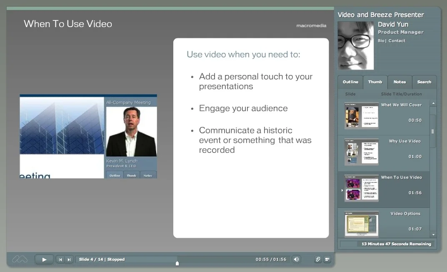Open David Yun's Bio link

pyautogui.click(x=381, y=41)
